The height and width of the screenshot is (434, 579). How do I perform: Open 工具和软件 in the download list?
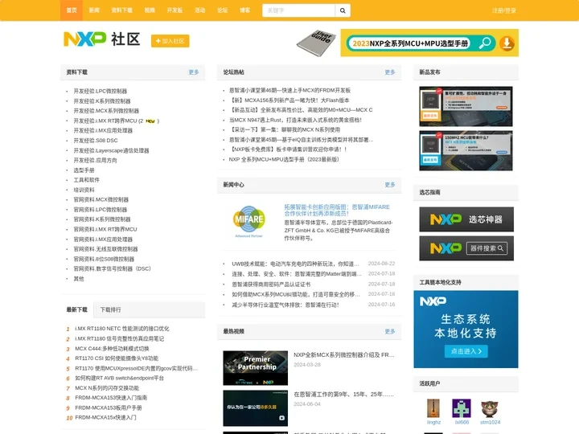click(86, 180)
